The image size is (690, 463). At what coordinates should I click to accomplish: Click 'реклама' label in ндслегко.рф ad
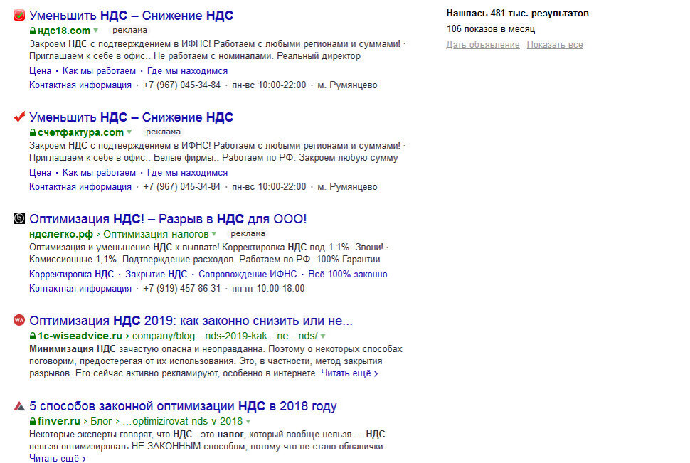pyautogui.click(x=248, y=234)
